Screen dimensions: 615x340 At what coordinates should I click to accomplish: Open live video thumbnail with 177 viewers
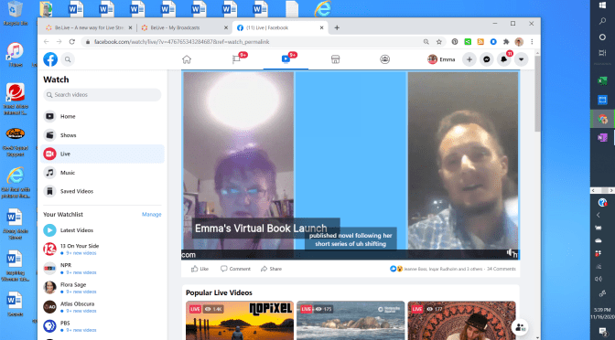461,321
